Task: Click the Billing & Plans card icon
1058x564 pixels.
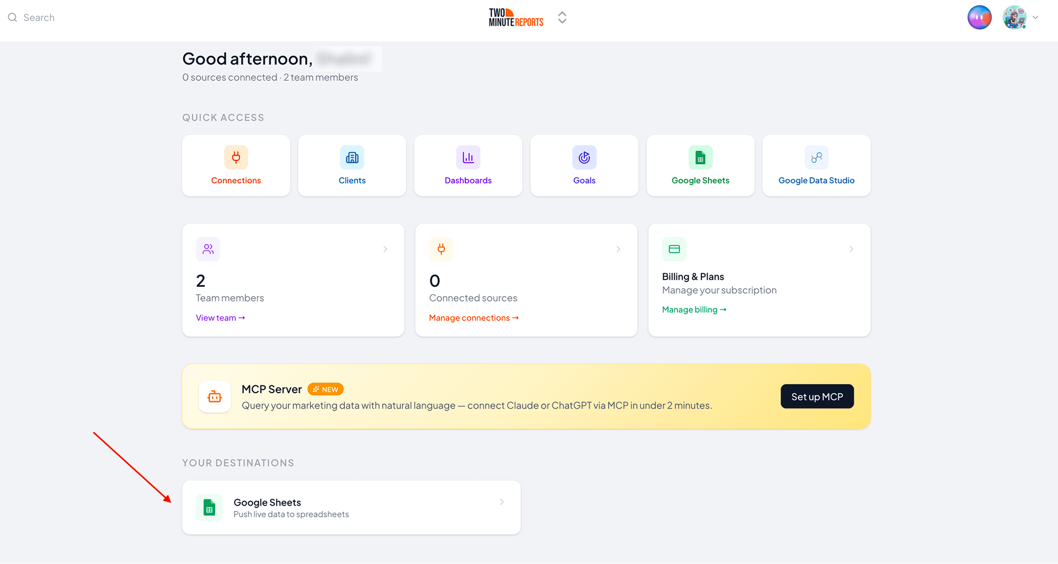Action: 674,249
